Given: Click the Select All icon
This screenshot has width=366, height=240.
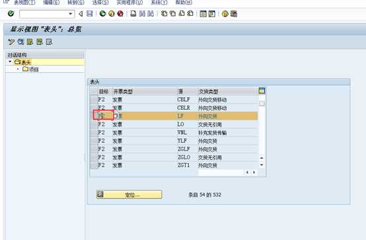Looking at the screenshot, I should point(30,42).
